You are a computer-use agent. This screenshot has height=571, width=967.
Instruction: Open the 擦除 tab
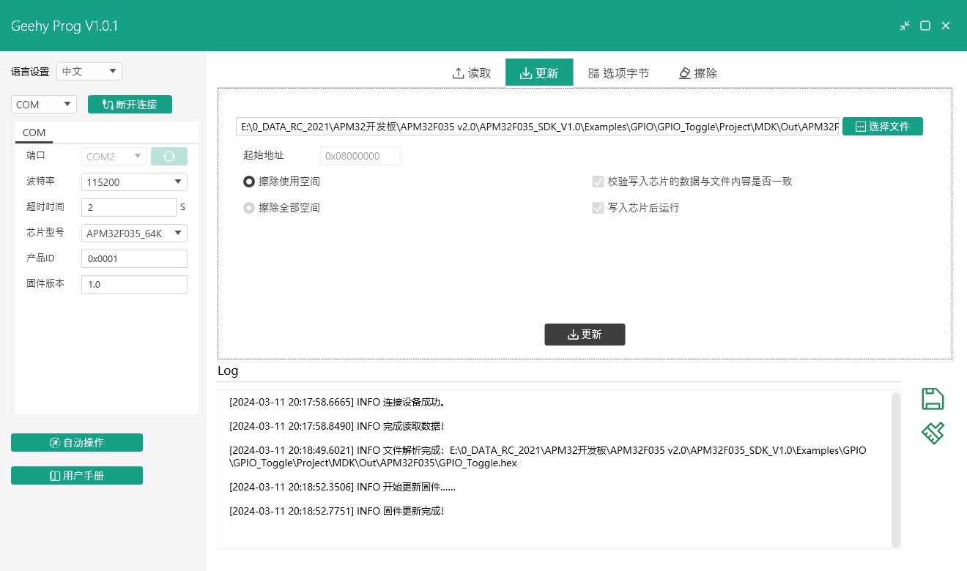tap(698, 73)
